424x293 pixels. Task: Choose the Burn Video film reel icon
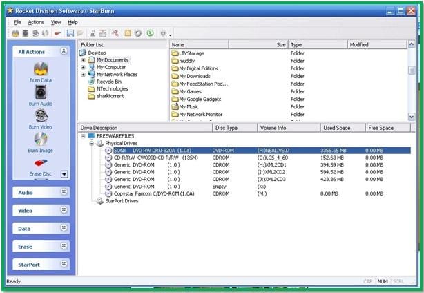click(41, 115)
